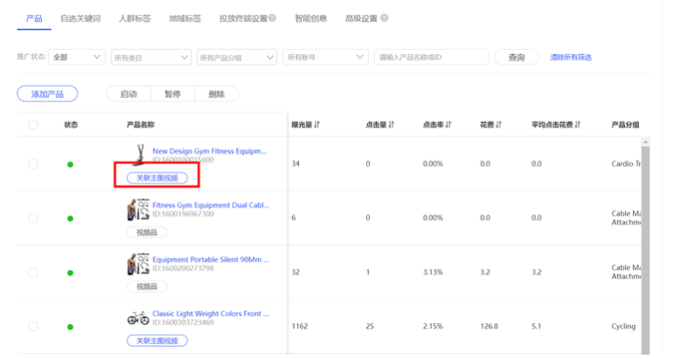Image resolution: width=673 pixels, height=359 pixels.
Task: Check the select-all checkbox in table header
Action: point(33,125)
